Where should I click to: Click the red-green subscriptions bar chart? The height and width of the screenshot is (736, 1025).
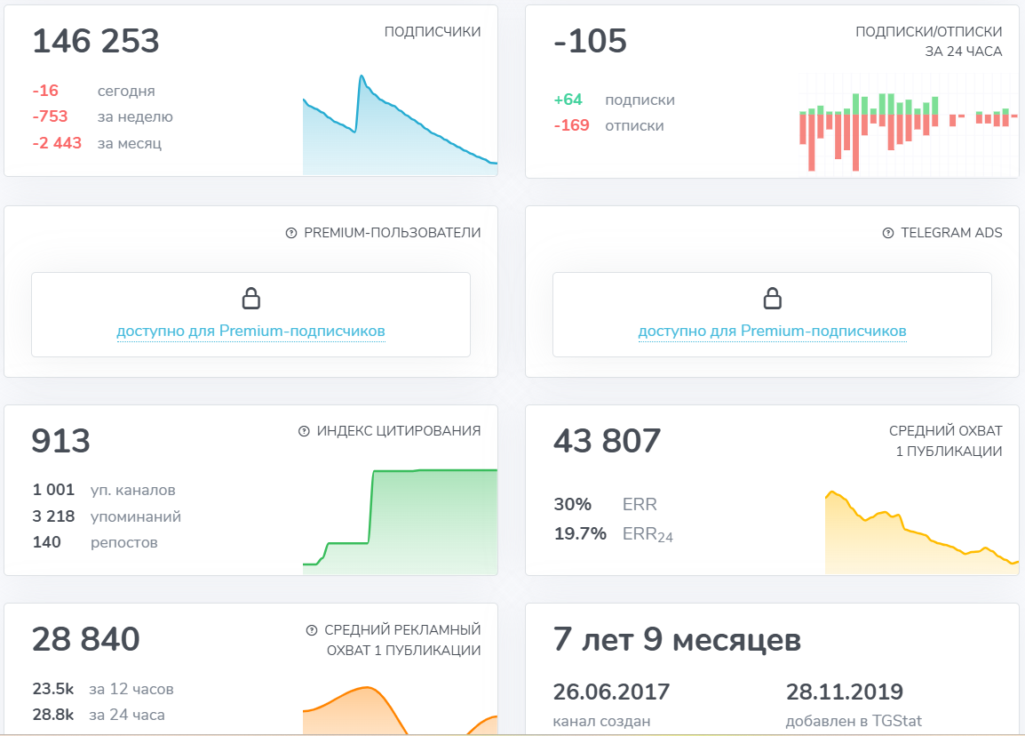[909, 124]
